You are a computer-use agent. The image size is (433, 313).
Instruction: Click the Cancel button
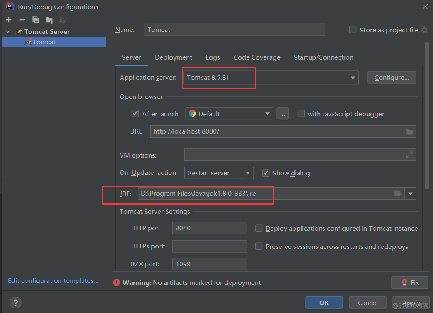(x=368, y=303)
